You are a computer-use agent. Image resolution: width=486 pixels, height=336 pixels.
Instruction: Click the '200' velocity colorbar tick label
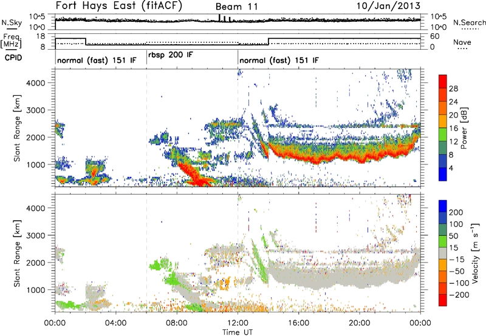(x=456, y=212)
